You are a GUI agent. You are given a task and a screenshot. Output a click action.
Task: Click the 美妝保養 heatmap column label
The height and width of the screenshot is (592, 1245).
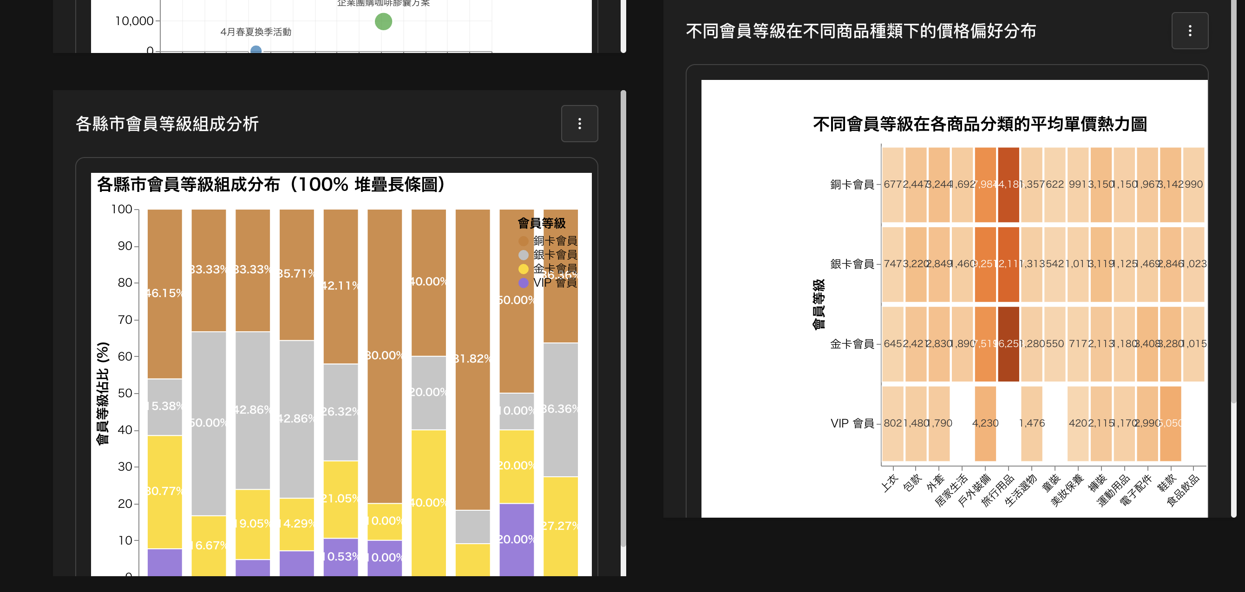tap(1067, 490)
